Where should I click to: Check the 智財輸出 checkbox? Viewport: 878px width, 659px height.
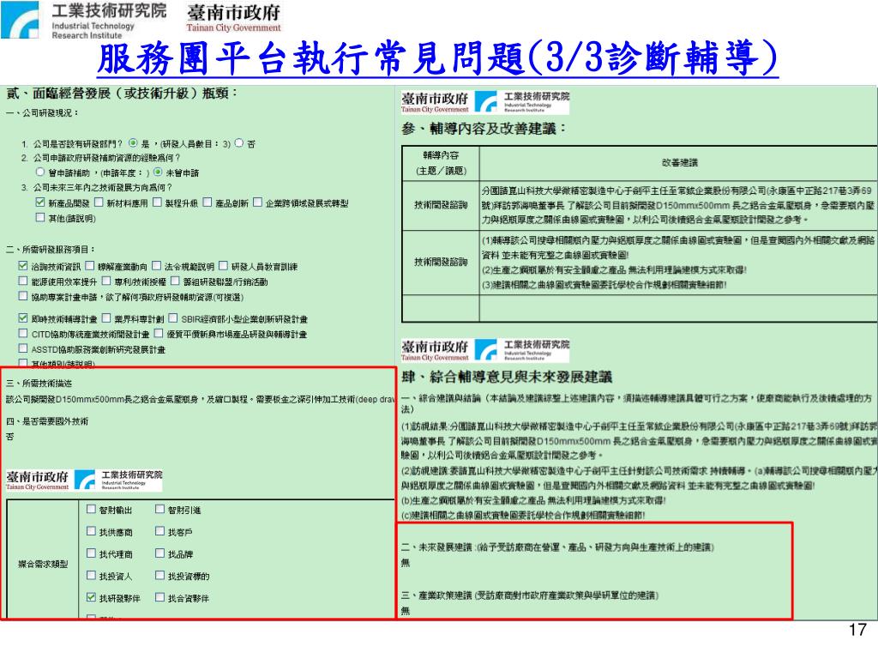click(x=91, y=509)
